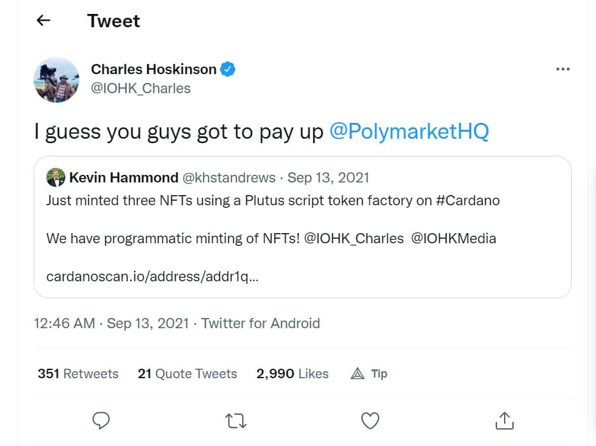This screenshot has height=446, width=596.
Task: Open Charles Hoskinson's profile picture
Action: coord(56,79)
